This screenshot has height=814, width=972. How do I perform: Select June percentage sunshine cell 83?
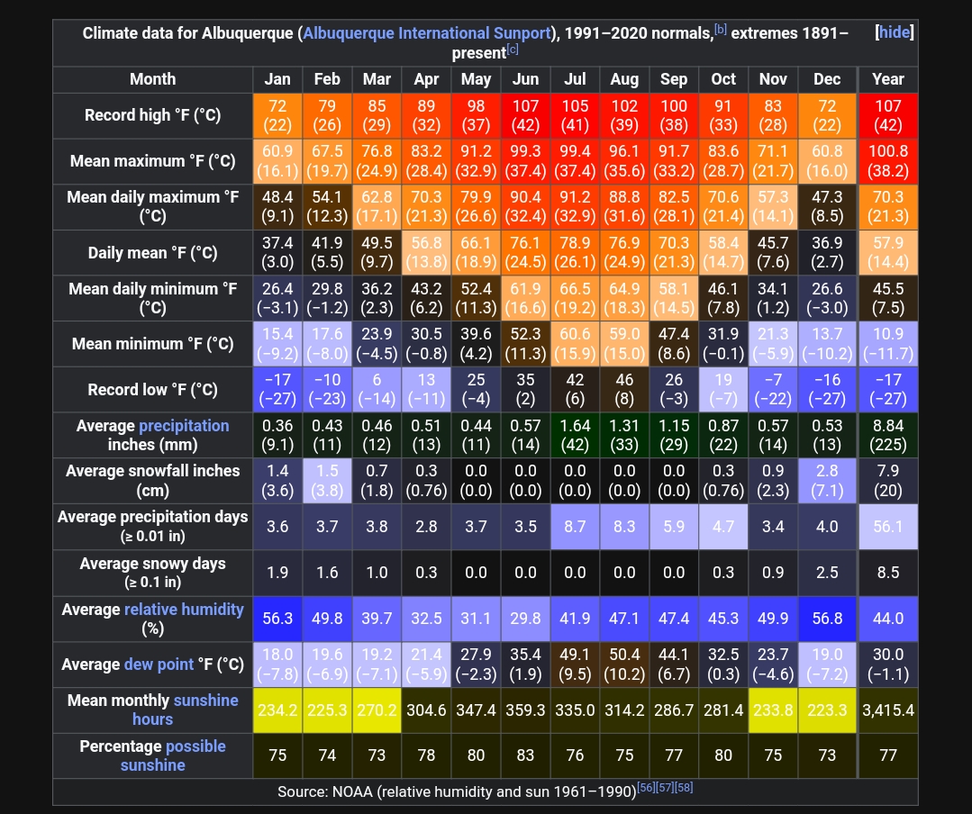(x=525, y=755)
